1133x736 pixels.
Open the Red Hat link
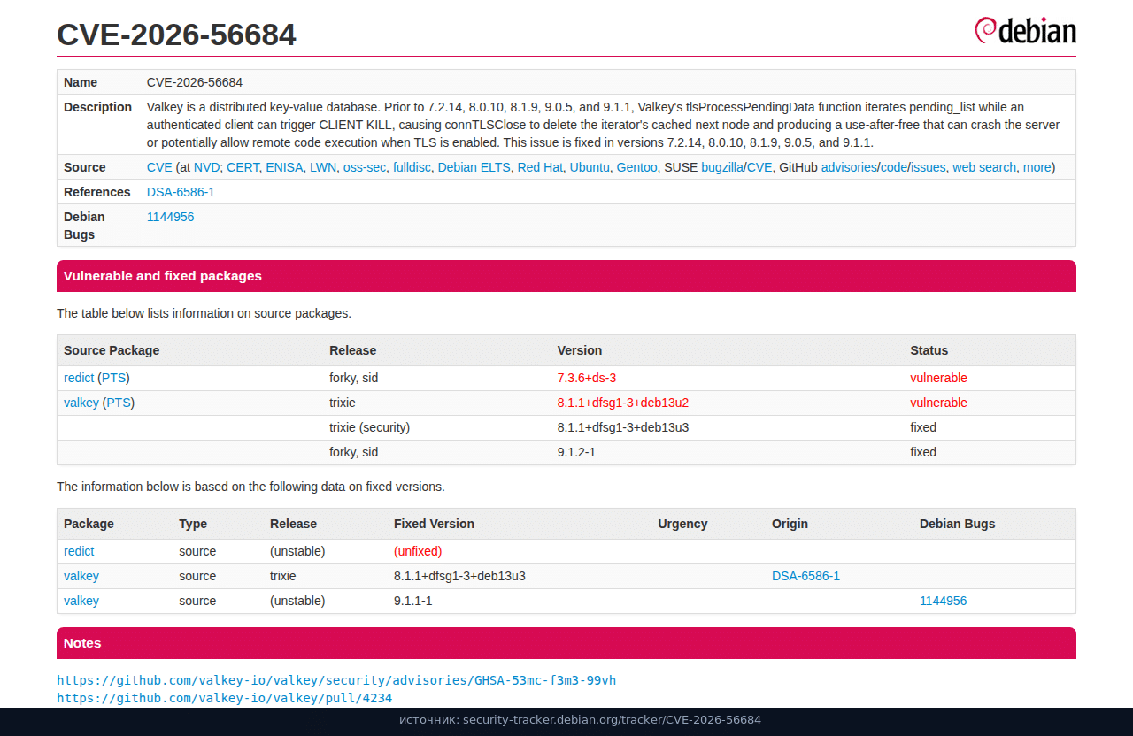coord(540,167)
